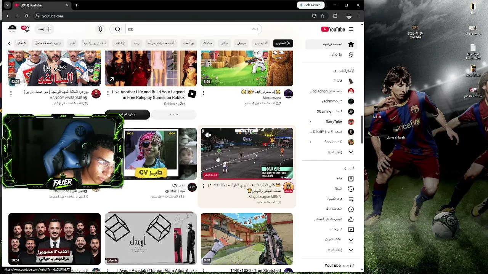Reload the YouTube page

click(x=26, y=16)
